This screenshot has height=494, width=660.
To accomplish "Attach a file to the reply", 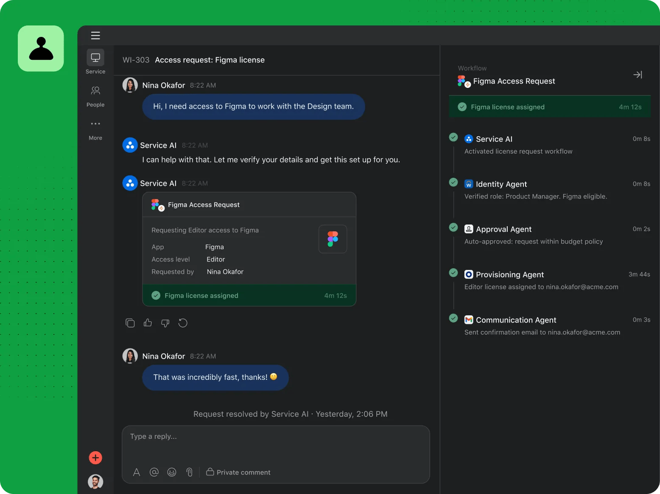I will (190, 472).
